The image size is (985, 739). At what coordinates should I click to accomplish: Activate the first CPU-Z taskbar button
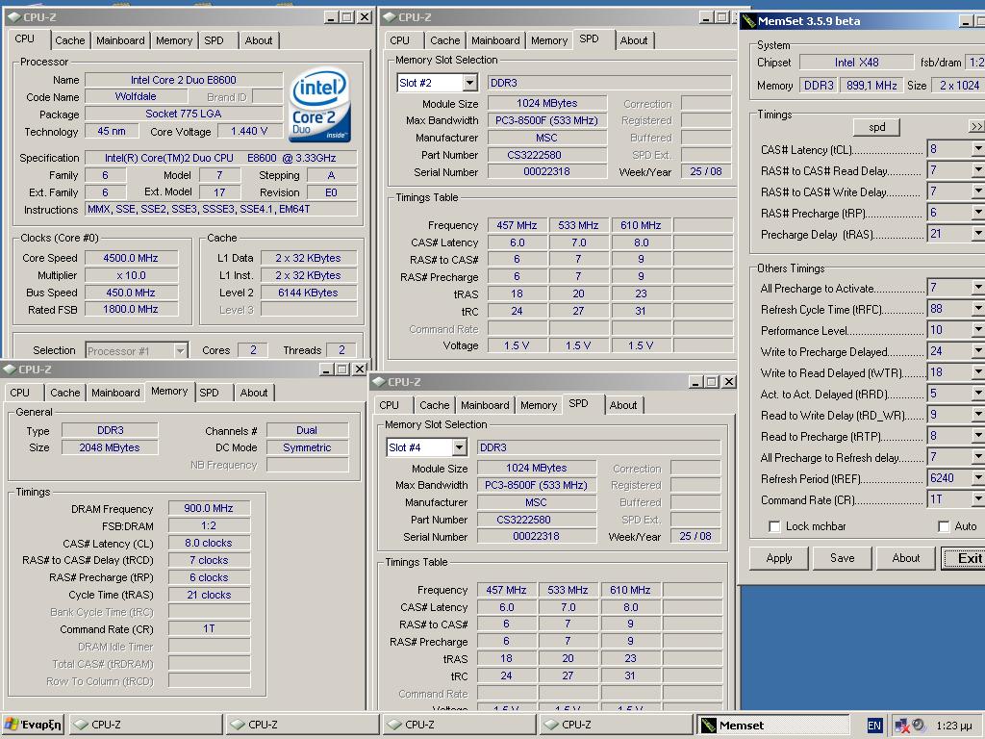pos(145,725)
